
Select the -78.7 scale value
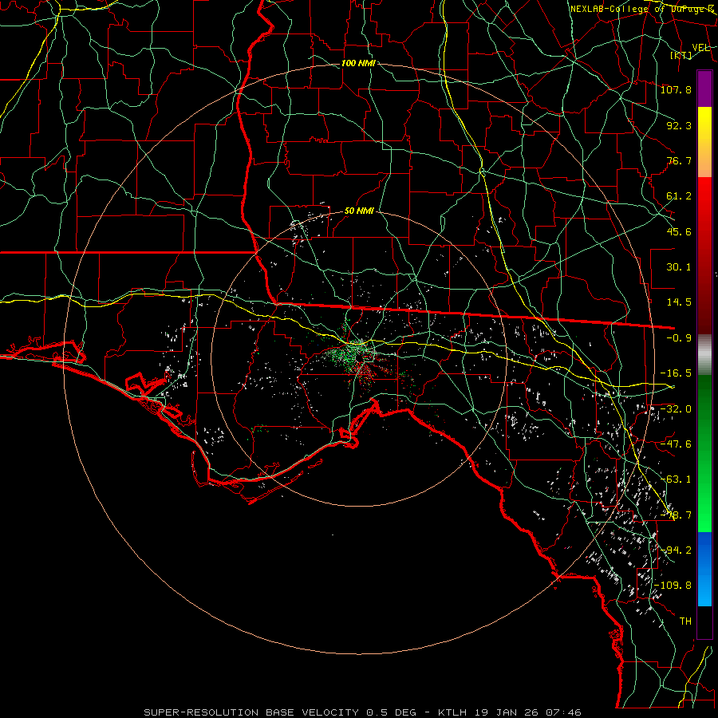676,515
